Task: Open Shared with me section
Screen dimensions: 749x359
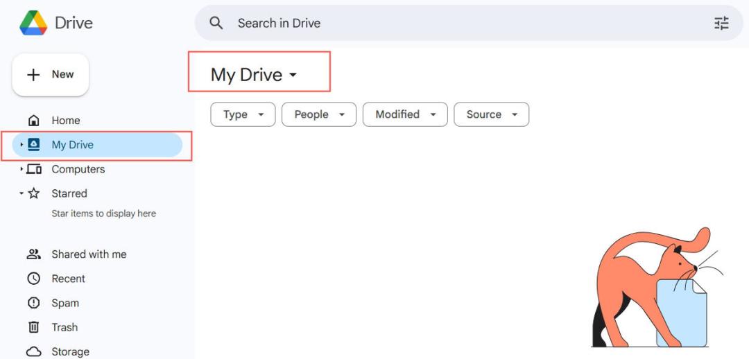Action: tap(89, 254)
